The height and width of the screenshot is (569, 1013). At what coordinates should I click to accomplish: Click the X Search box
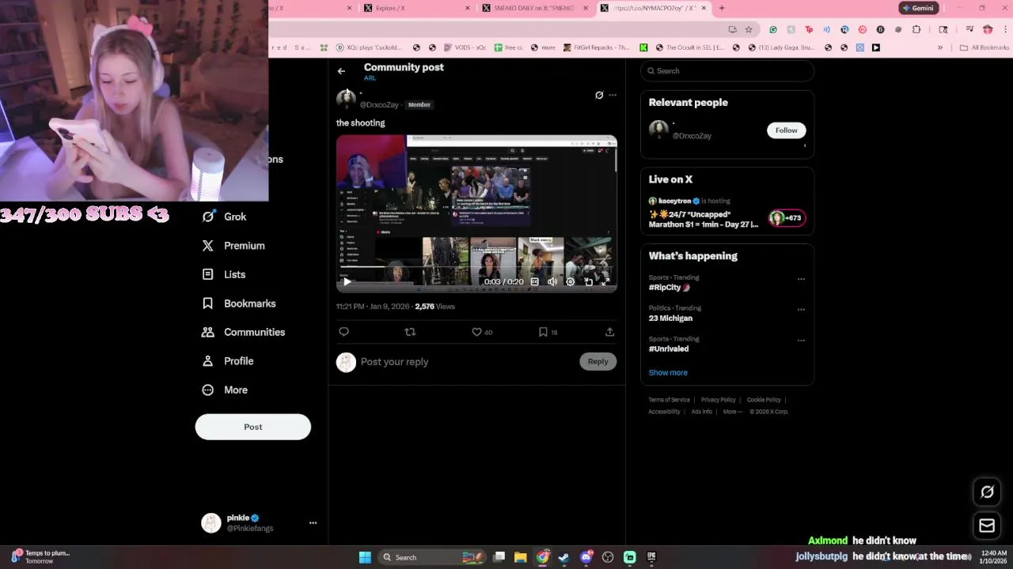click(727, 71)
